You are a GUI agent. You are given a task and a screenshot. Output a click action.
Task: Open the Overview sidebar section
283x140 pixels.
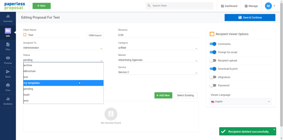[x=8, y=18]
